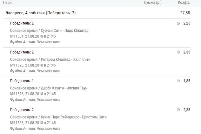Image resolution: width=201 pixels, height=134 pixels.
Task: Click the Пари column header
Action: 7,3
